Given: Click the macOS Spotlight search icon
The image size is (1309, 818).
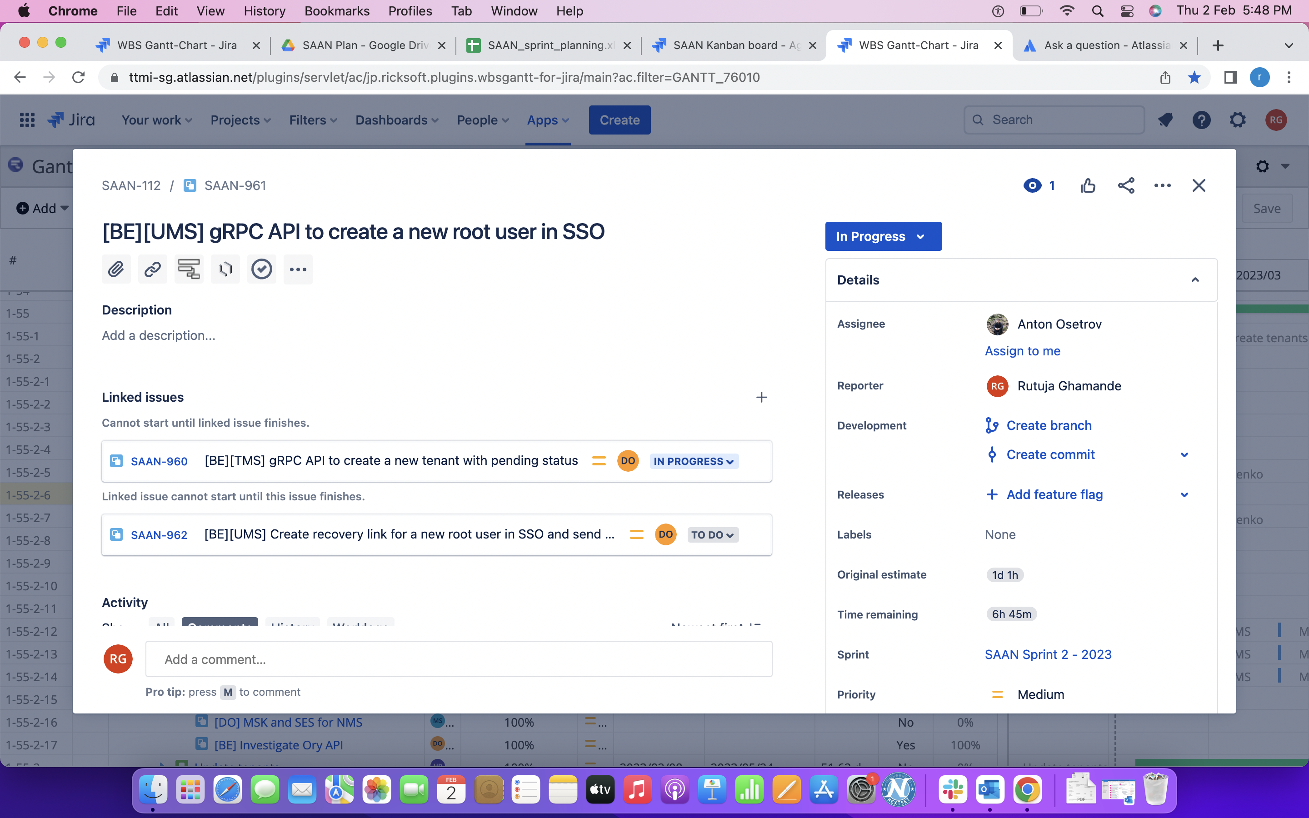Looking at the screenshot, I should 1097,11.
